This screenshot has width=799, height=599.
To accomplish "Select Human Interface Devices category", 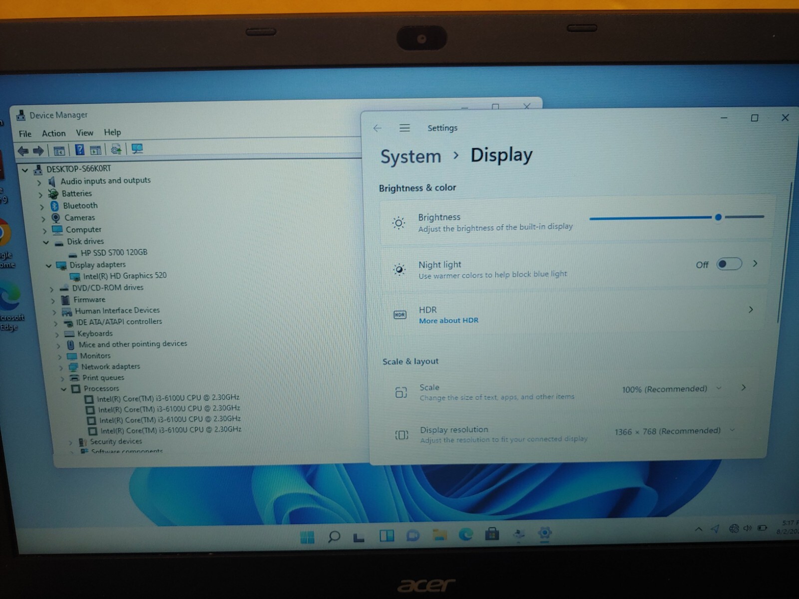I will (x=117, y=310).
